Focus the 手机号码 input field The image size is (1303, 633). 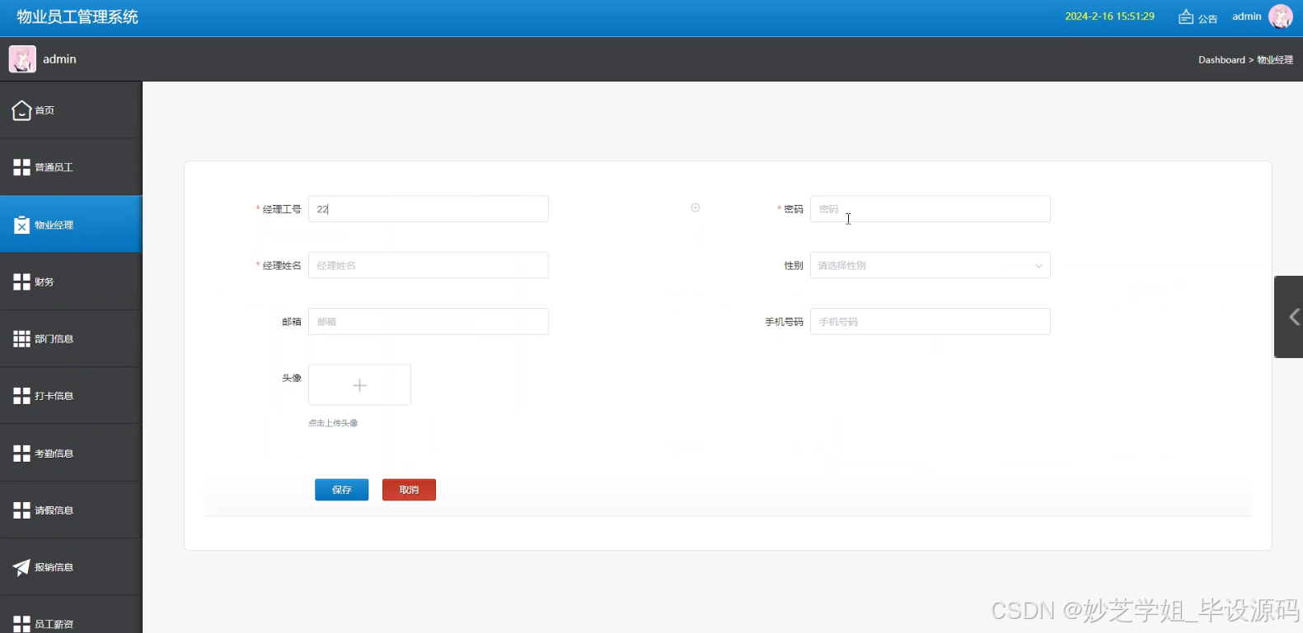(930, 321)
